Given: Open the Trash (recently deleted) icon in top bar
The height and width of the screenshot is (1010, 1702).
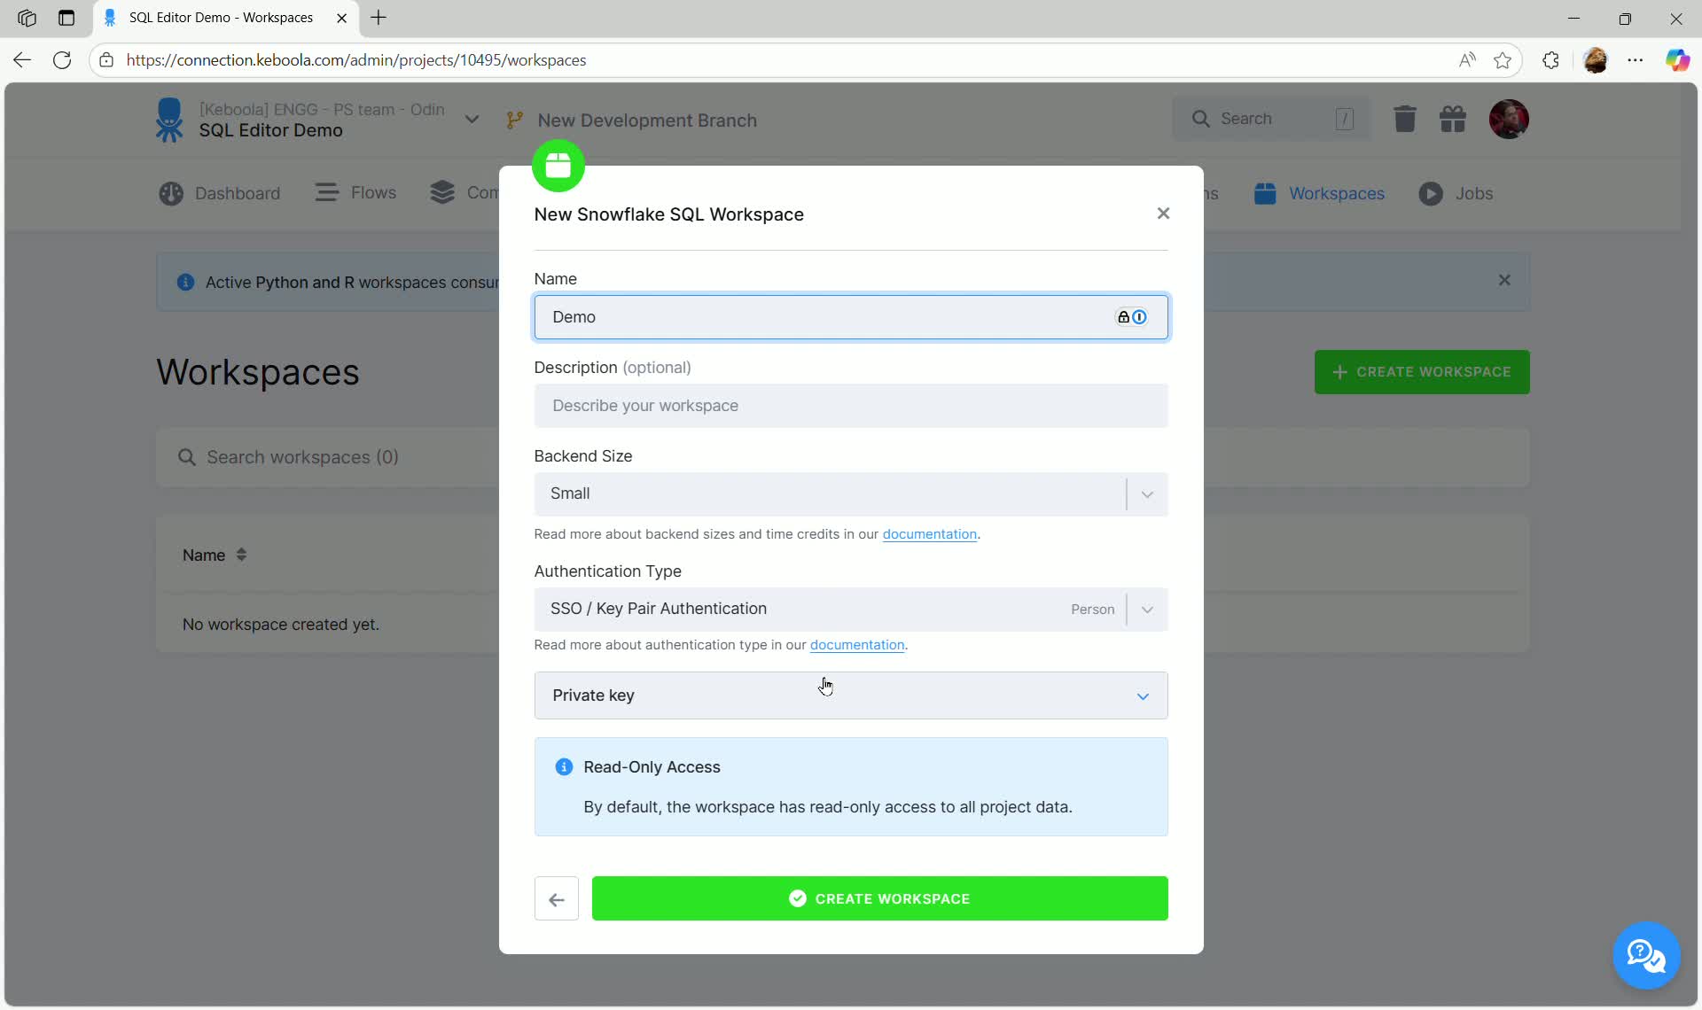Looking at the screenshot, I should (1404, 119).
